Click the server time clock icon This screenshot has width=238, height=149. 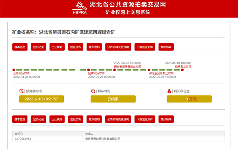21,91
